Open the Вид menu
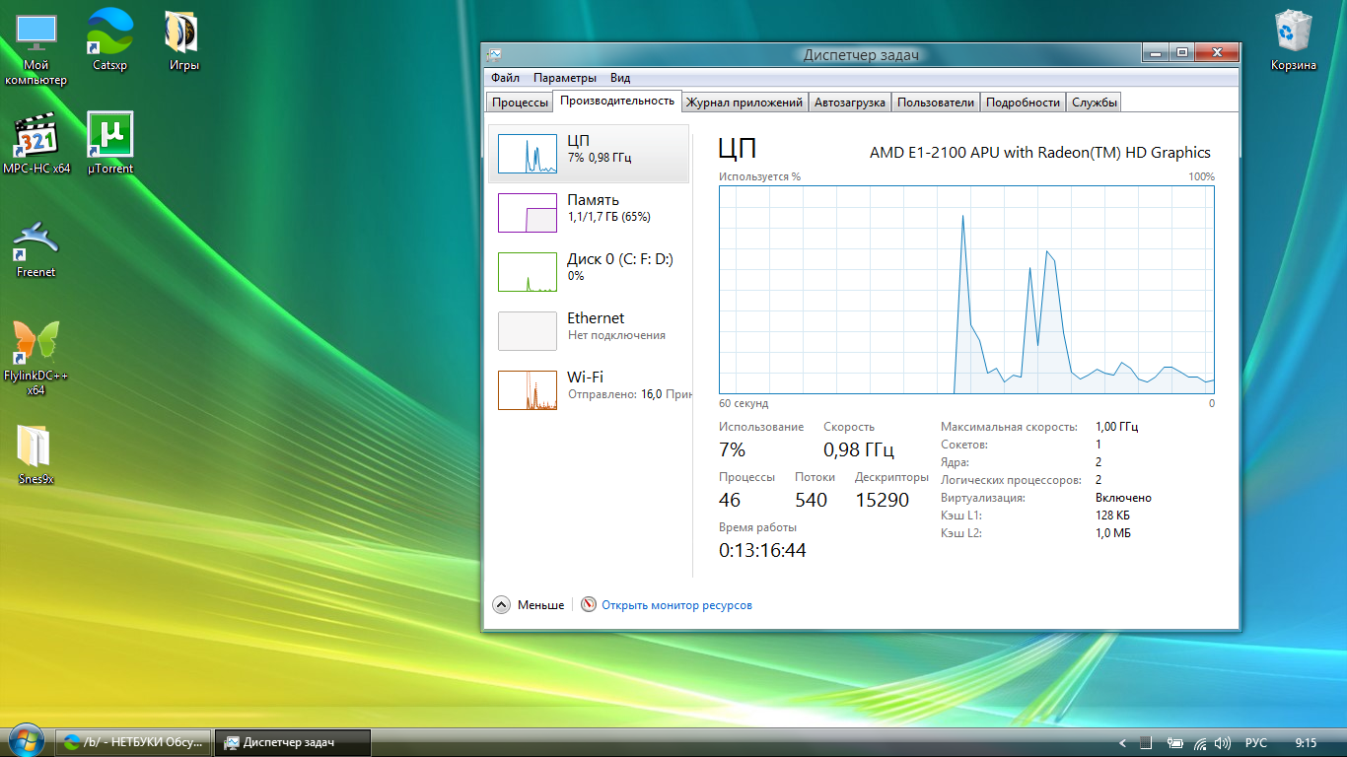Screen dimensions: 1347x757 (620, 78)
